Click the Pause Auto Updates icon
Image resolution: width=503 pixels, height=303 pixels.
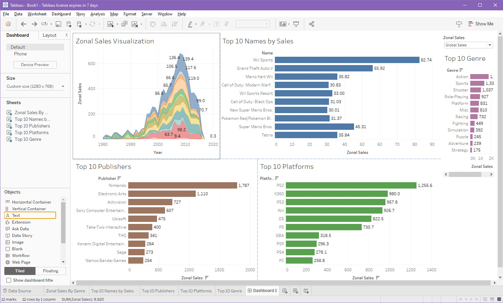79,24
